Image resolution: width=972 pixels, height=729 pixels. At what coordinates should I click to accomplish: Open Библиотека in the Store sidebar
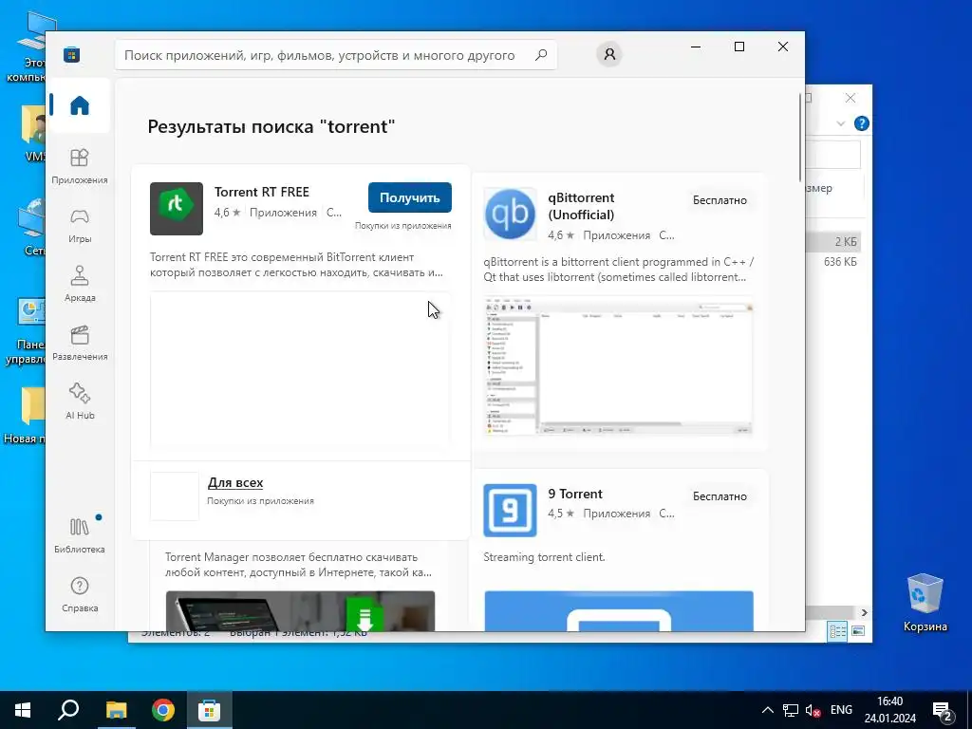click(x=80, y=535)
